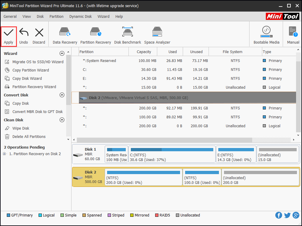
Task: Select the 15.00 GB Unallocated row
Action: pos(184,87)
